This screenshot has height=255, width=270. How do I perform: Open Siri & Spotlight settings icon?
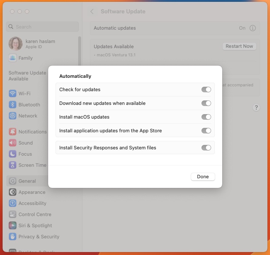click(13, 226)
